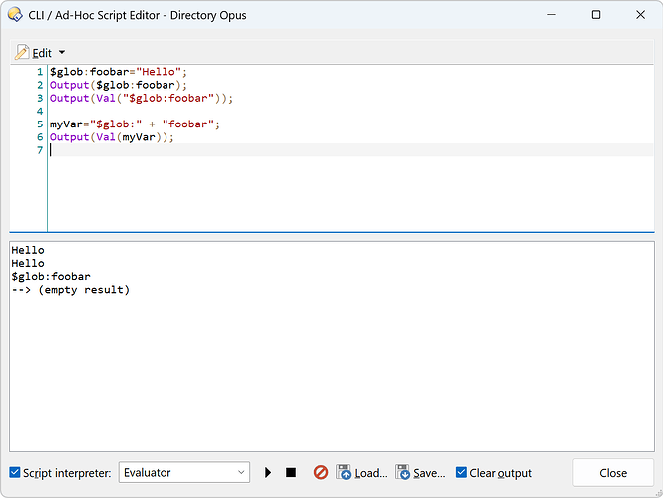Screen dimensions: 663x498
Task: Click the Close button
Action: [613, 473]
